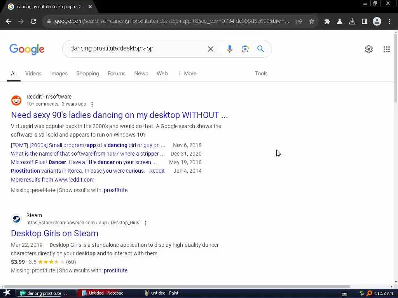Screen dimensions: 398x298
Task: Open the Extensions puzzle icon
Action: click(327, 22)
